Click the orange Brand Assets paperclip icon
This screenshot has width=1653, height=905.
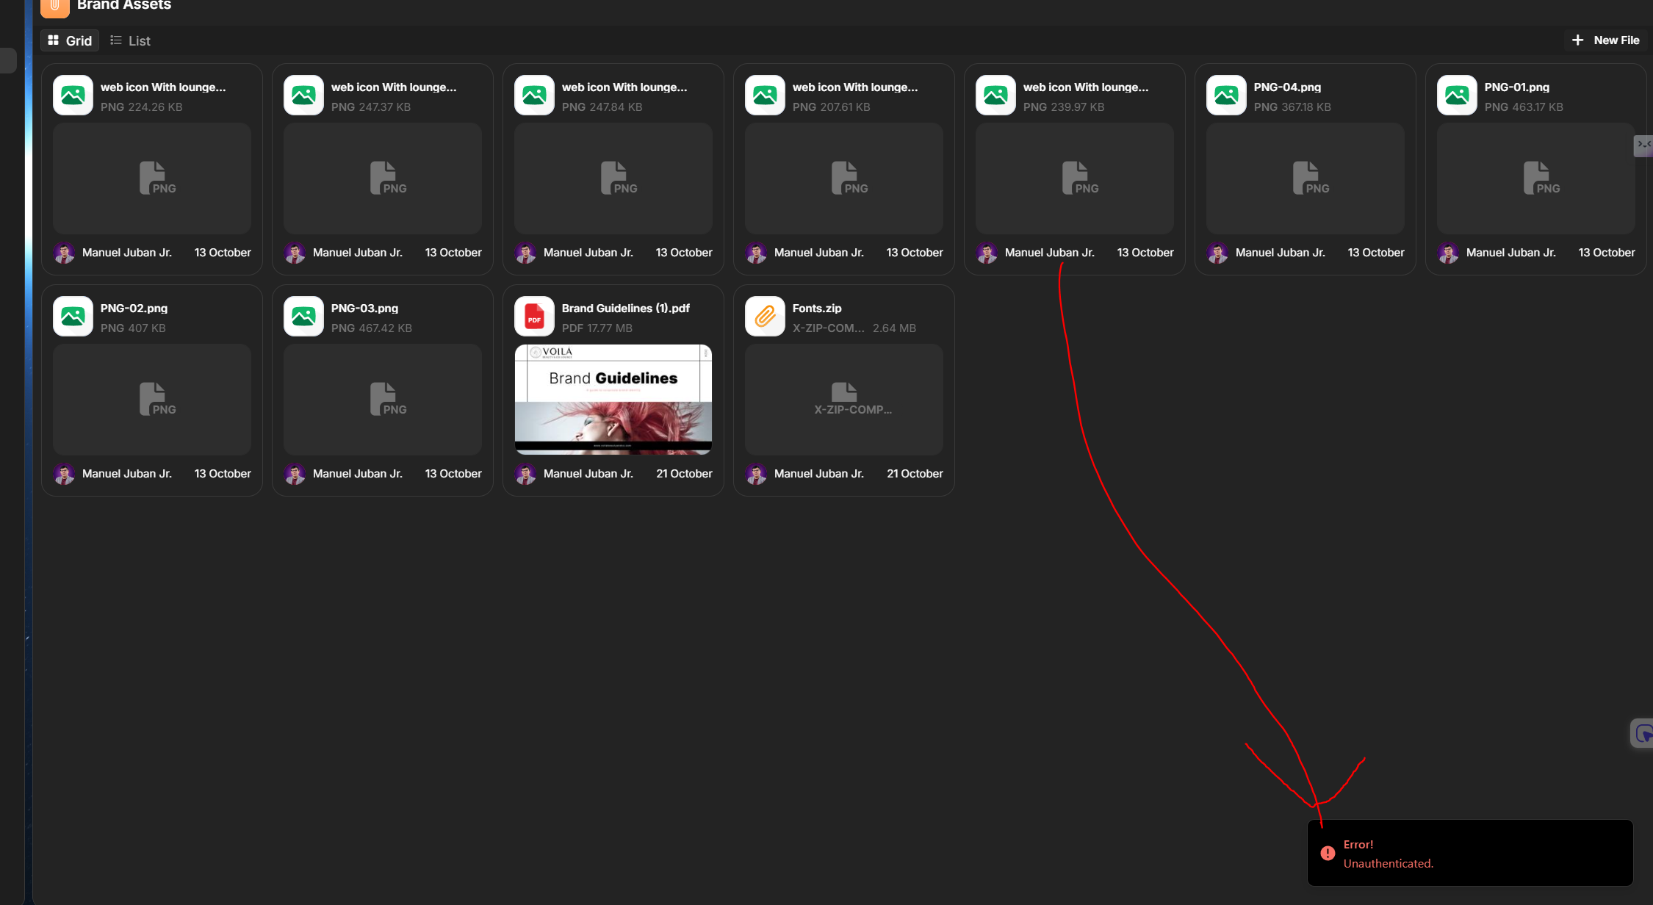(54, 6)
